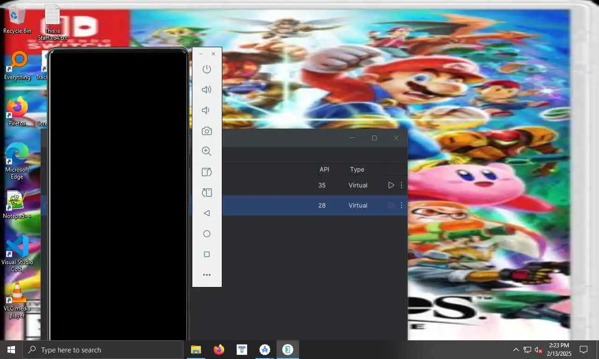Open the notification center icon
Image resolution: width=599 pixels, height=359 pixels.
(584, 350)
